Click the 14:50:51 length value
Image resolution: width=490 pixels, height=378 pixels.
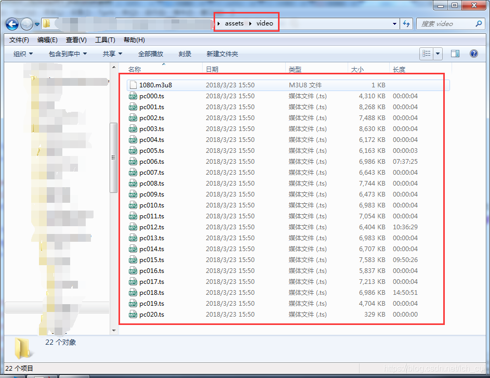coord(405,293)
